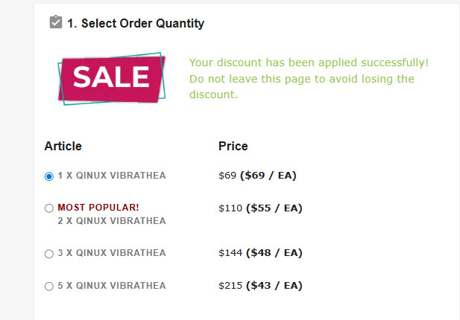460x320 pixels.
Task: Select the 2 X Qinux Vibrathea radio button
Action: click(x=49, y=208)
